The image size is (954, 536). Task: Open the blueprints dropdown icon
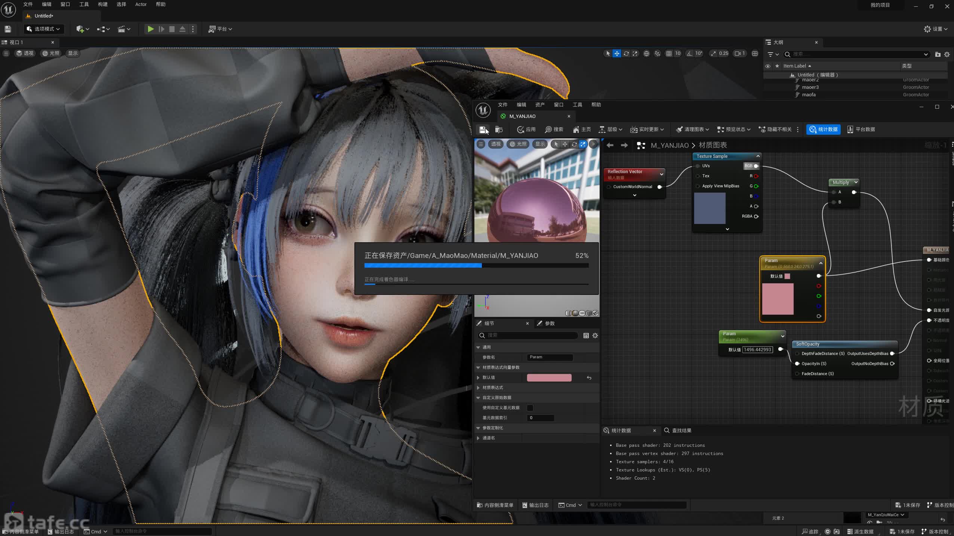[103, 29]
